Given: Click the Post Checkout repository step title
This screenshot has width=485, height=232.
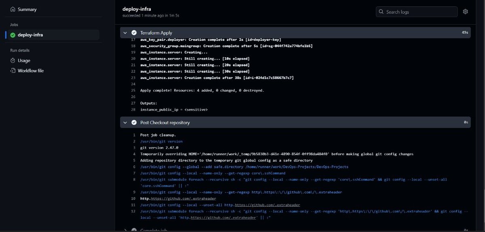Looking at the screenshot, I should [165, 122].
